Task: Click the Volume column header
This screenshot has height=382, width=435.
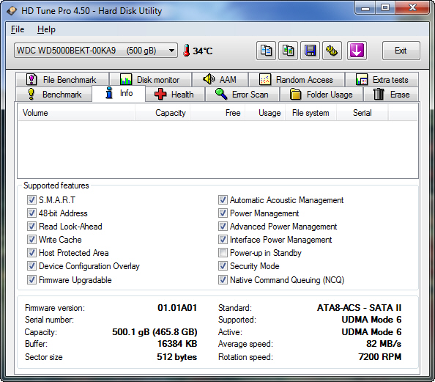Action: point(77,113)
